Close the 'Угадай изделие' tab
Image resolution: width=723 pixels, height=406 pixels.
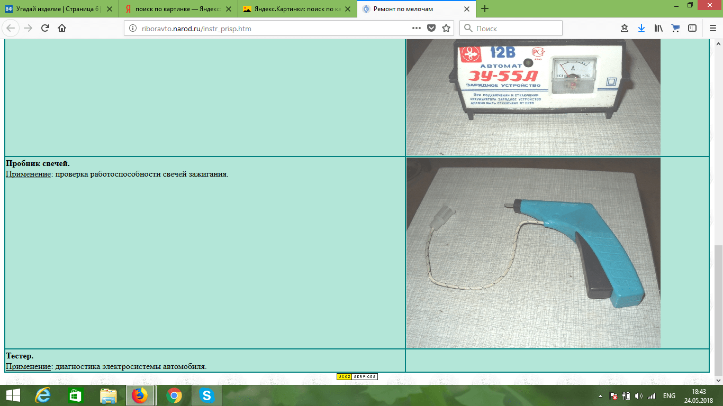[110, 9]
